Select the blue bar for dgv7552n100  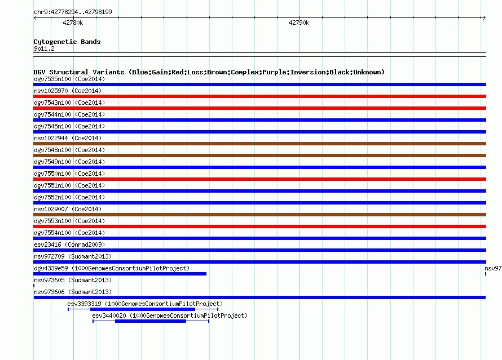click(x=259, y=203)
